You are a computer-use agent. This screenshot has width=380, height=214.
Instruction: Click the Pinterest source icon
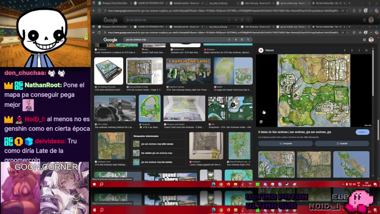261,50
